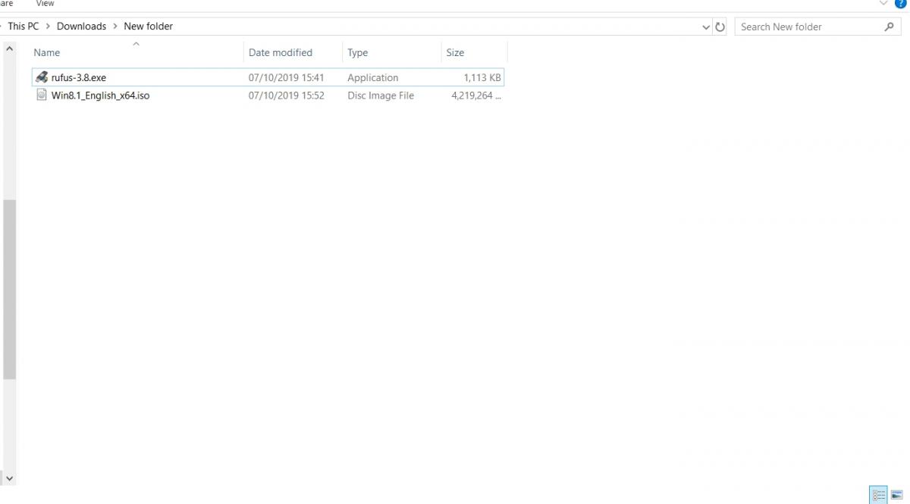
Task: Open the address bar history dropdown
Action: 706,27
